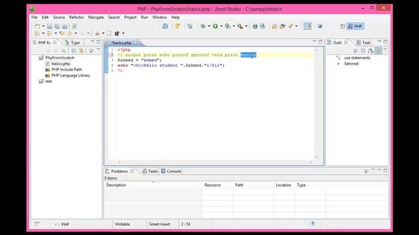The height and width of the screenshot is (235, 419).
Task: Open the Project menu
Action: (x=130, y=17)
